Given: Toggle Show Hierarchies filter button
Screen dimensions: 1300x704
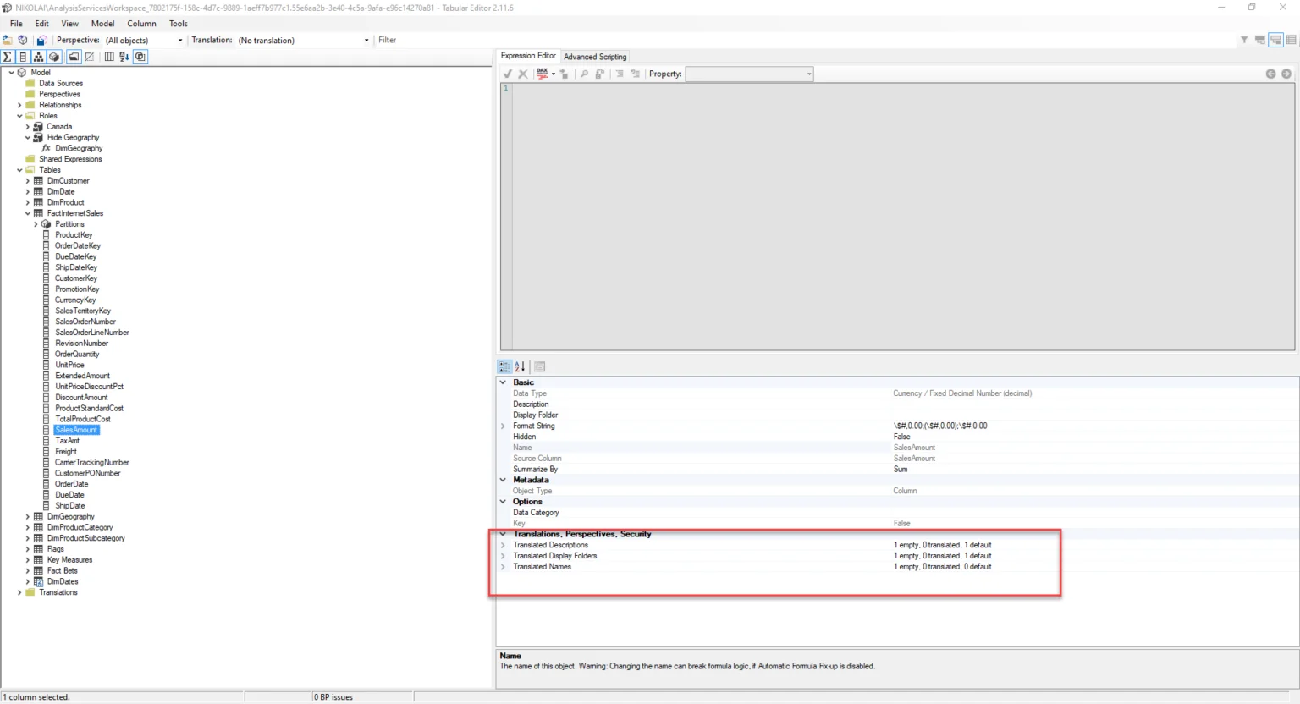Looking at the screenshot, I should (38, 57).
